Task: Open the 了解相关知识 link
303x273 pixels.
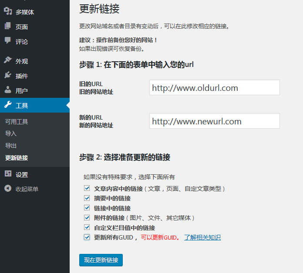Action: (202, 237)
